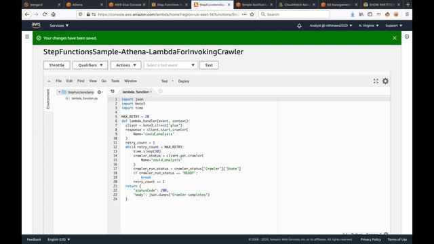Go back in browser history
Viewport: 434px width, 244px height.
tap(27, 14)
